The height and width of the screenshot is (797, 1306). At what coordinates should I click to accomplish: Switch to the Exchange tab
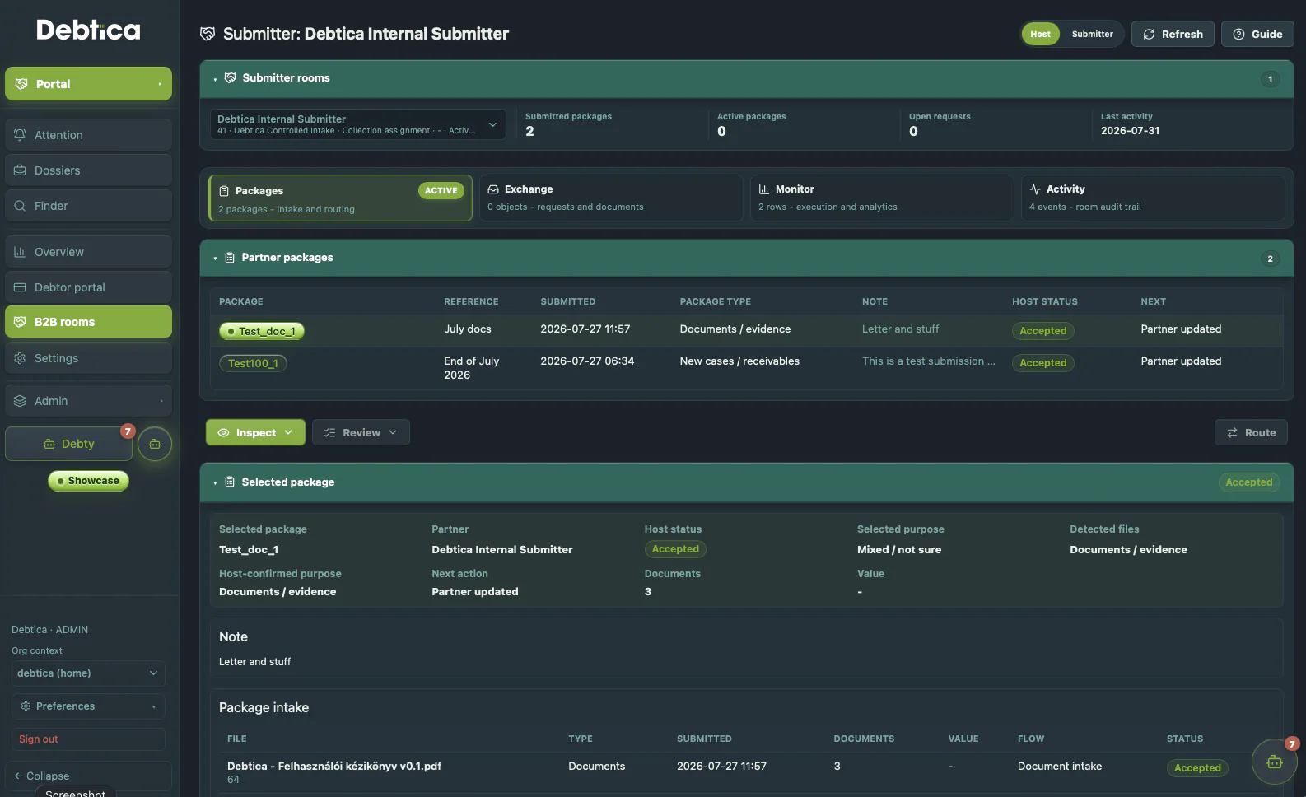coord(611,198)
